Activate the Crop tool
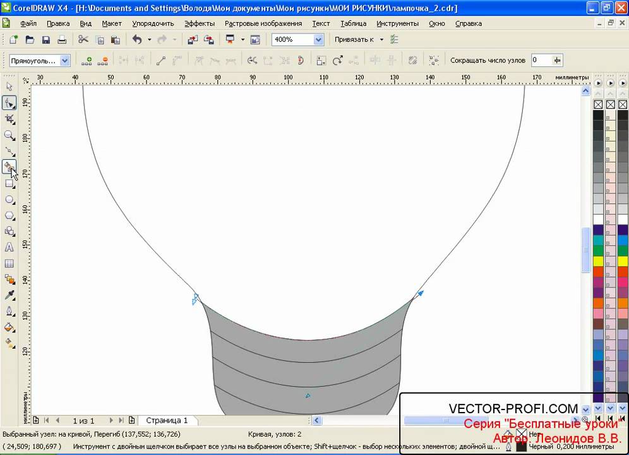This screenshot has height=455, width=629. [9, 119]
